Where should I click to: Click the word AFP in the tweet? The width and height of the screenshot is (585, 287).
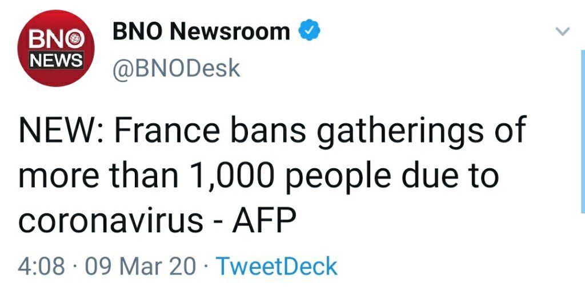264,220
